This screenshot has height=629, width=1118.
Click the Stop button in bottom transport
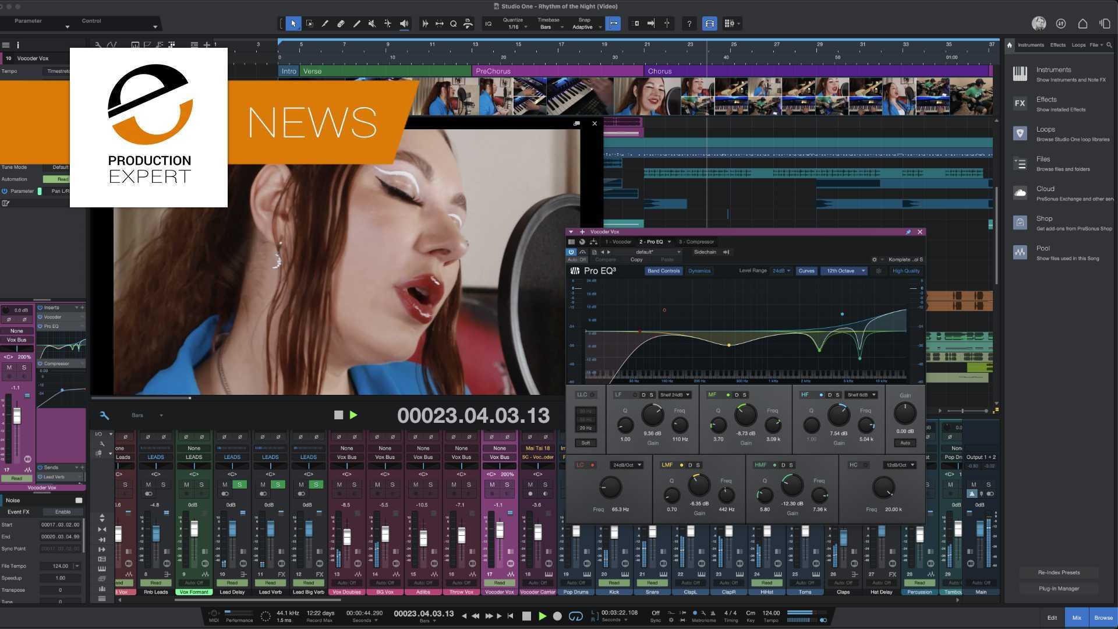tap(526, 616)
